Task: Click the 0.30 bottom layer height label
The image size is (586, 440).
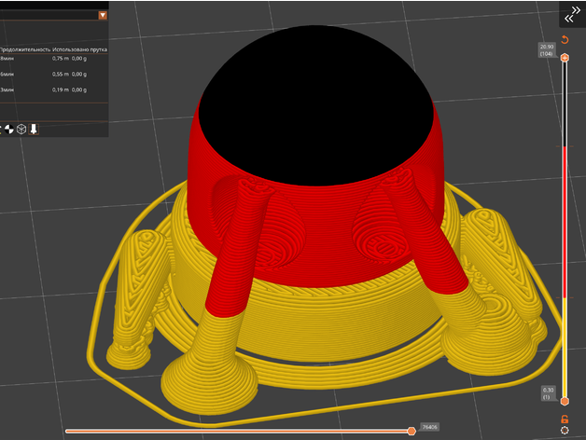Action: pyautogui.click(x=547, y=394)
